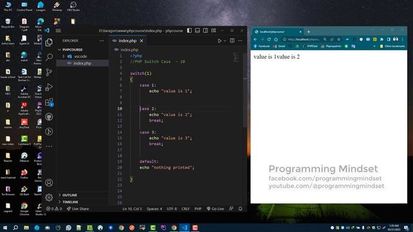Open the Search view in VS Code
This screenshot has width=413, height=232.
tap(49, 57)
